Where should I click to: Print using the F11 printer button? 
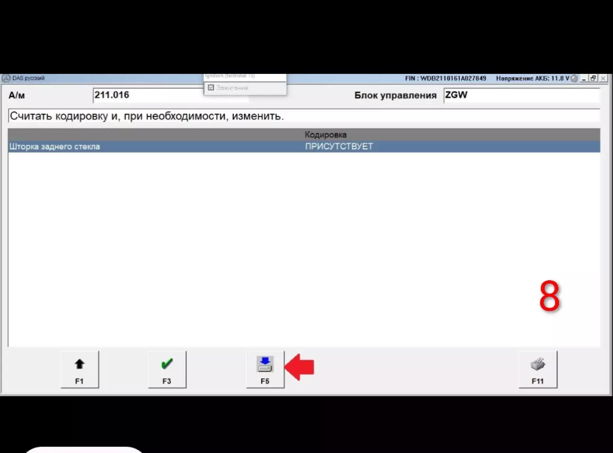538,369
